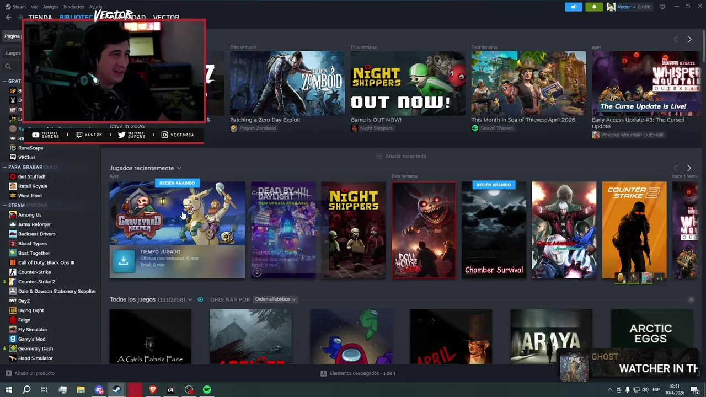Image resolution: width=706 pixels, height=397 pixels.
Task: Click the Vector profile avatar
Action: [611, 7]
